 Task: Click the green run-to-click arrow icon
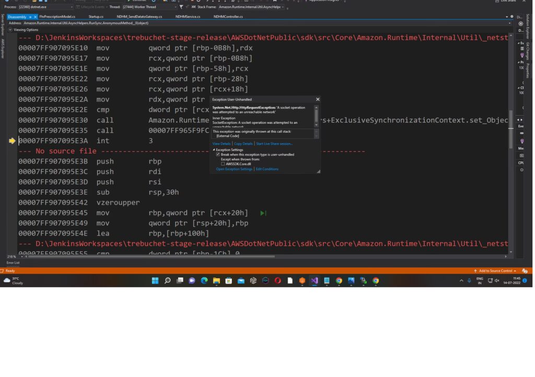pyautogui.click(x=263, y=213)
